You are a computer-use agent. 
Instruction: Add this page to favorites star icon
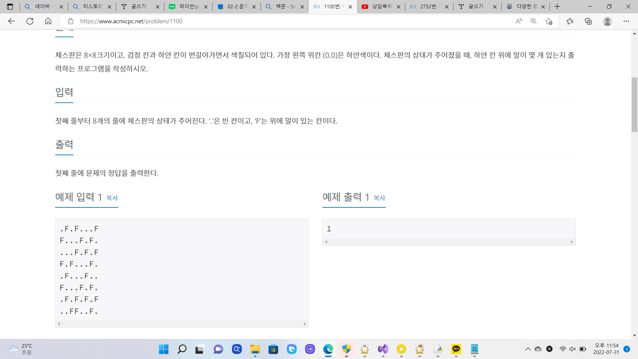point(549,21)
